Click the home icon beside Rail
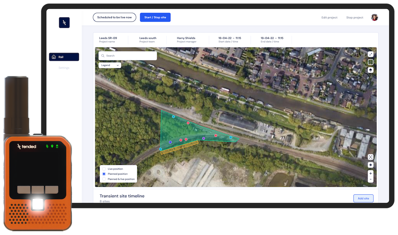Viewport: 398px width, 235px height. (x=54, y=57)
